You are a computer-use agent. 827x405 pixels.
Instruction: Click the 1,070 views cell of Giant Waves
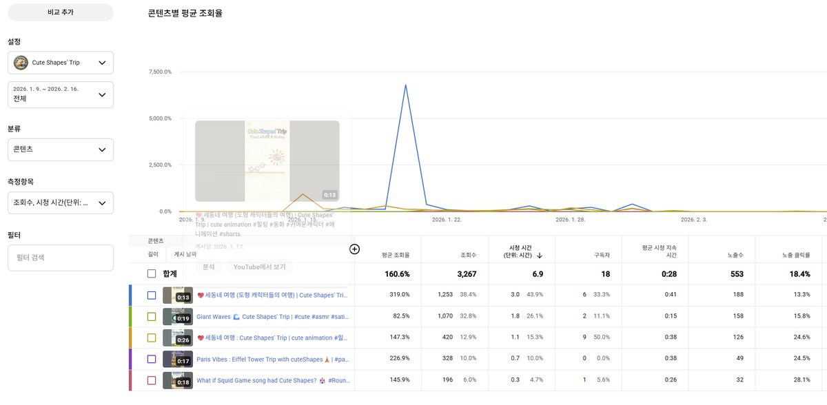(x=445, y=316)
